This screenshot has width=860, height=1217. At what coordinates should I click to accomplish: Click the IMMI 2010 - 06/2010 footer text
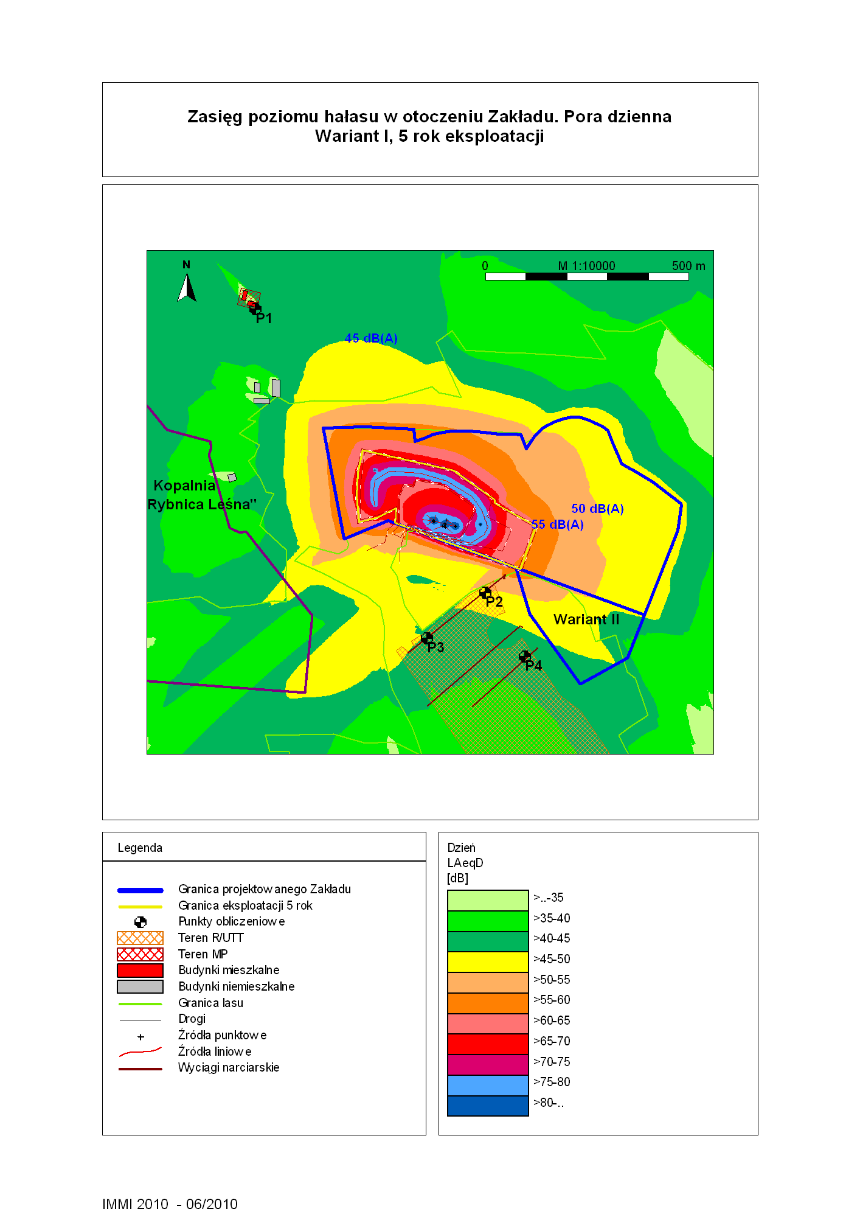tap(170, 1204)
